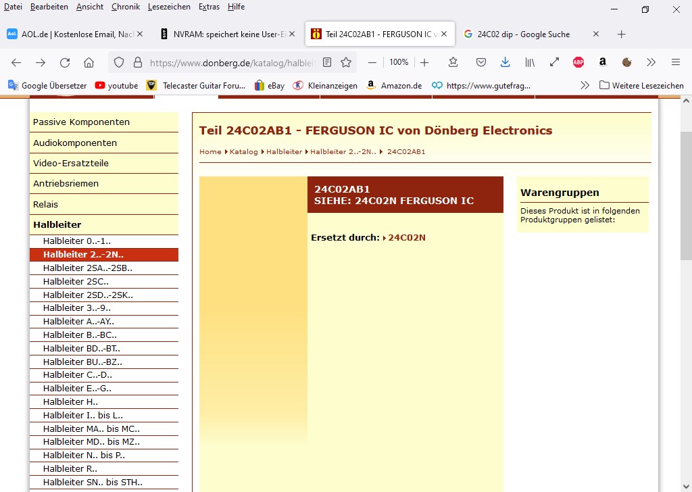This screenshot has height=492, width=692.
Task: Open Passive Komponenten category
Action: pos(103,122)
